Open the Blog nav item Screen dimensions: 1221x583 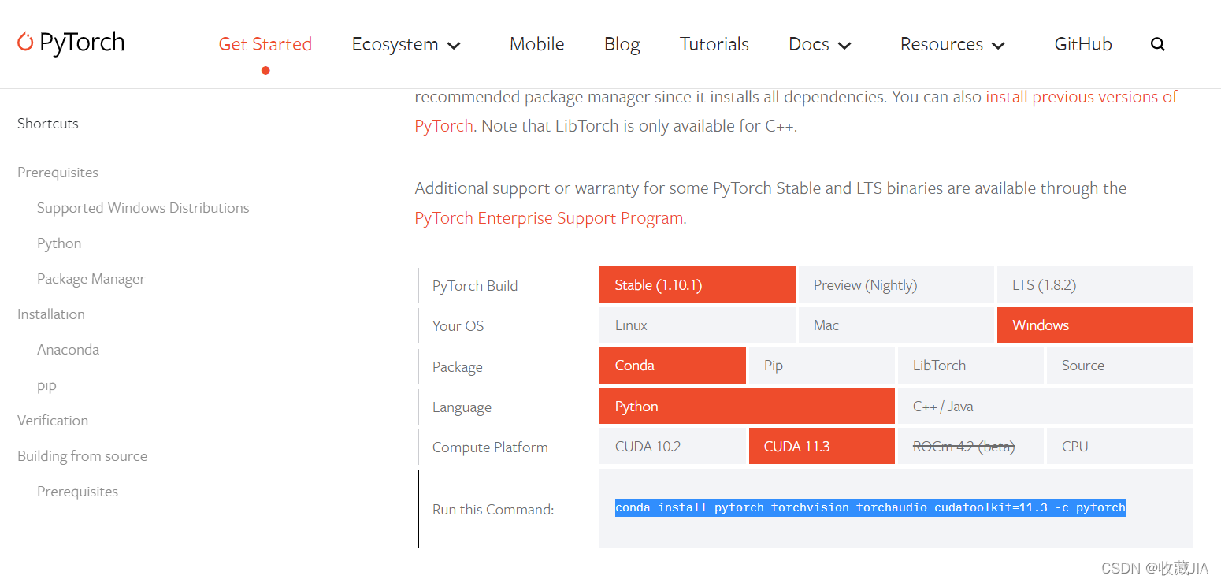pos(622,45)
